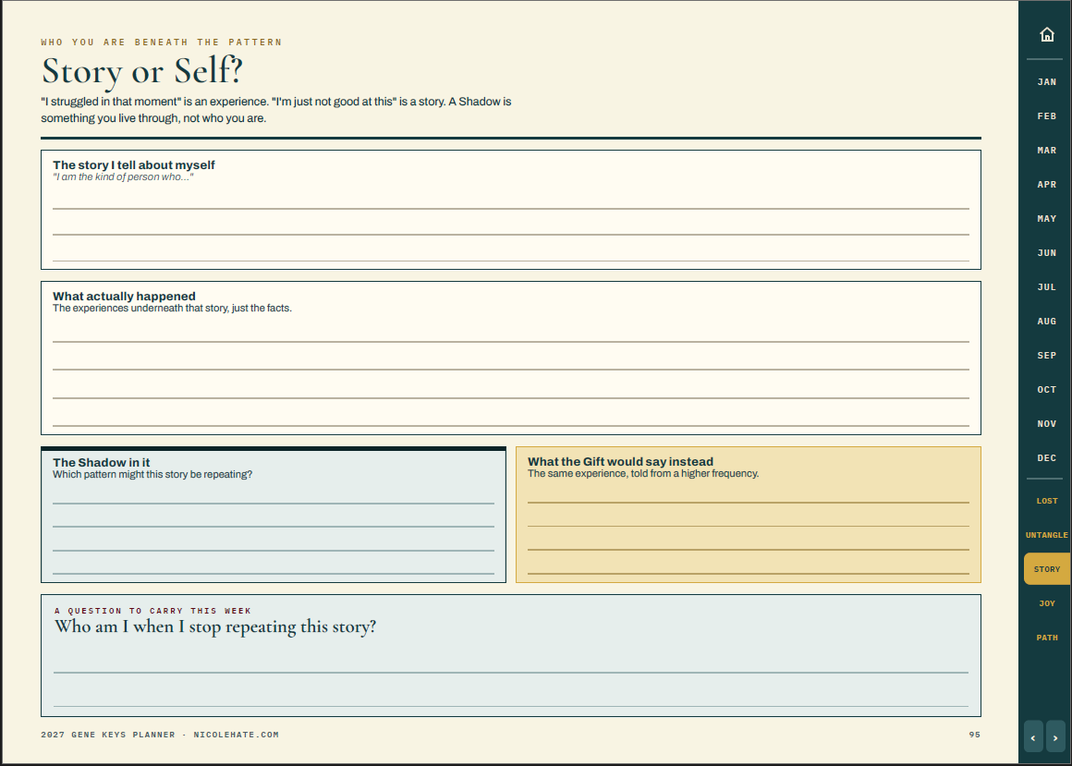The image size is (1072, 766).
Task: Click footer '2027 GENE KEYS PLANNER - NICOLEHATE.COM'
Action: coord(160,735)
